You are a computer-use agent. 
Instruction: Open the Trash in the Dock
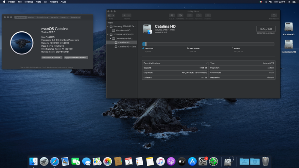pyautogui.click(x=265, y=161)
